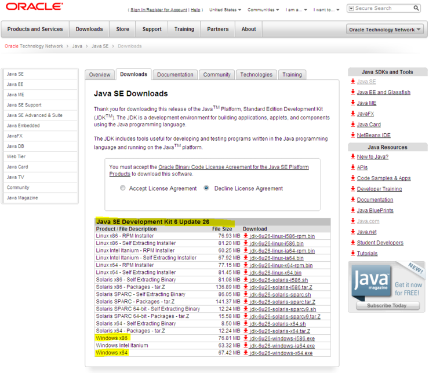Switch to the Overview tab
Viewport: 429px width, 373px height.
100,75
